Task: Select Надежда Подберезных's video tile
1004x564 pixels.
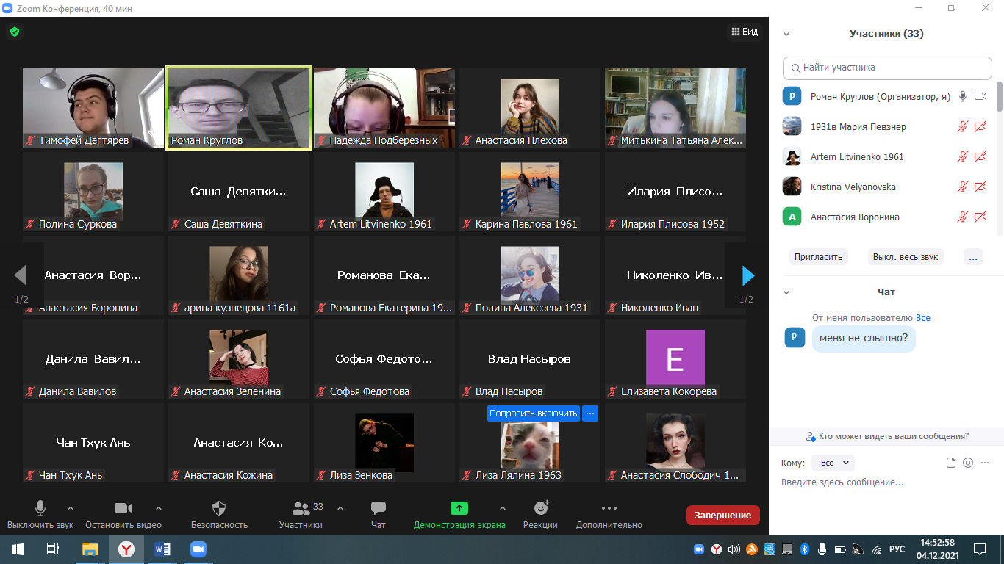Action: pyautogui.click(x=384, y=109)
